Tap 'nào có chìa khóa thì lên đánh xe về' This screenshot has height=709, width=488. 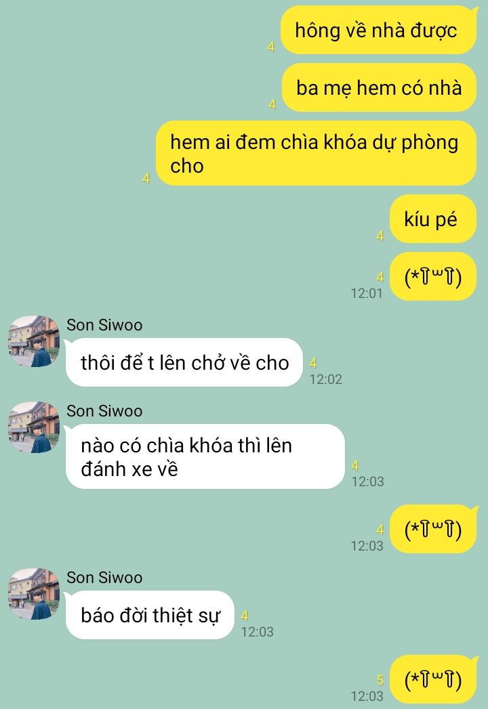click(205, 456)
